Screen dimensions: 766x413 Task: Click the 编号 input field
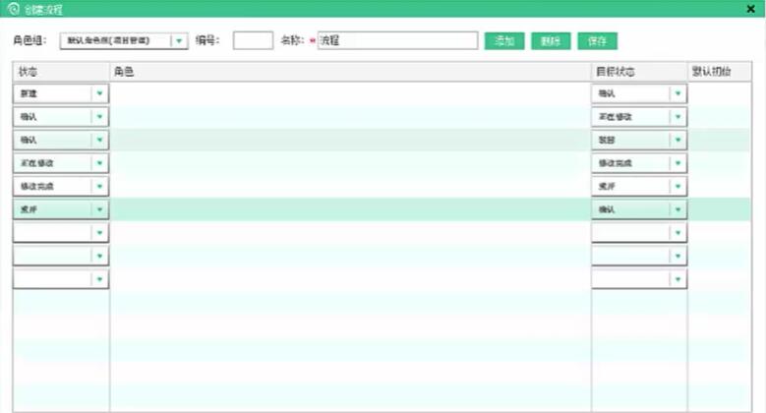[253, 41]
